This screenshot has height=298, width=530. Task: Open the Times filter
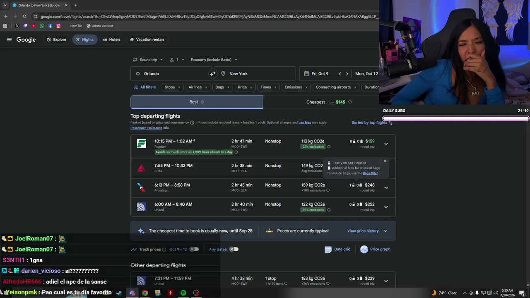pyautogui.click(x=268, y=87)
